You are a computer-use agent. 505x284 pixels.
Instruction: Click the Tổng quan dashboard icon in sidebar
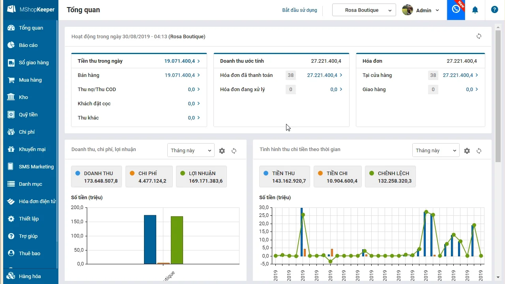(x=11, y=28)
